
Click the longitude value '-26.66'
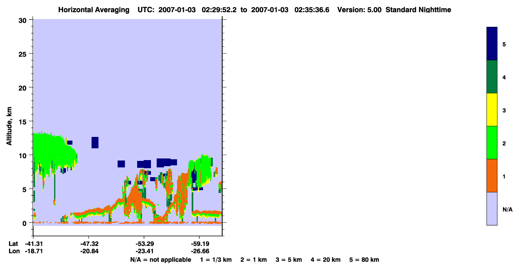(199, 251)
